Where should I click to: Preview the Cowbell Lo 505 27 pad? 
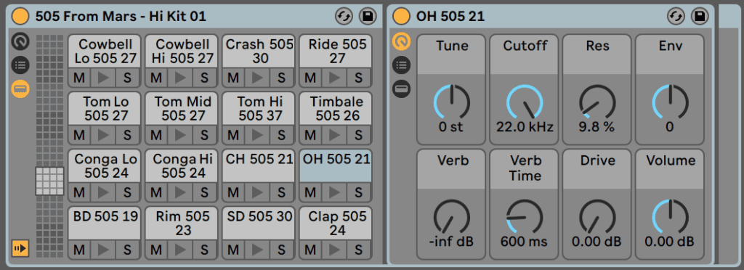[103, 78]
